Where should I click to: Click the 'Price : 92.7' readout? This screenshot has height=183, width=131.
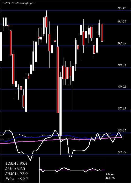pyautogui.click(x=17, y=179)
